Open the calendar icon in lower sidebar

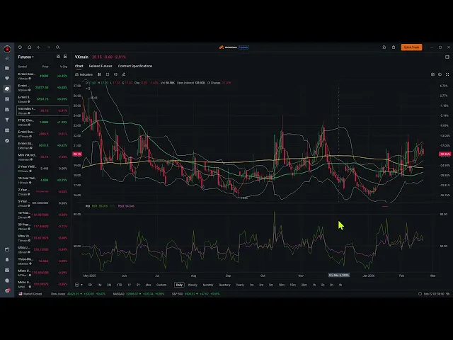(7, 249)
